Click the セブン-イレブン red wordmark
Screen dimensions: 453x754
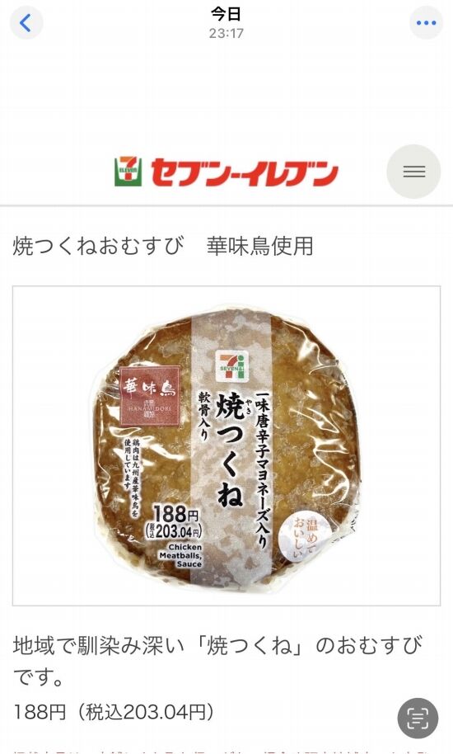tap(245, 173)
